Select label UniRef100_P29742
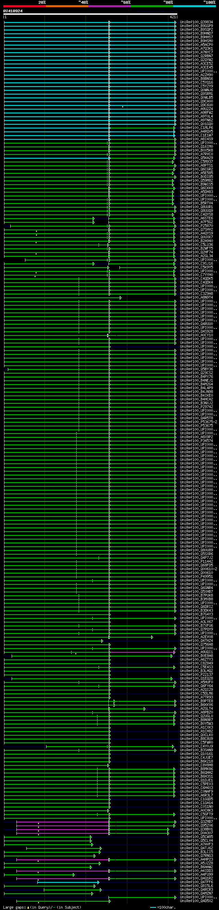 tap(196, 407)
